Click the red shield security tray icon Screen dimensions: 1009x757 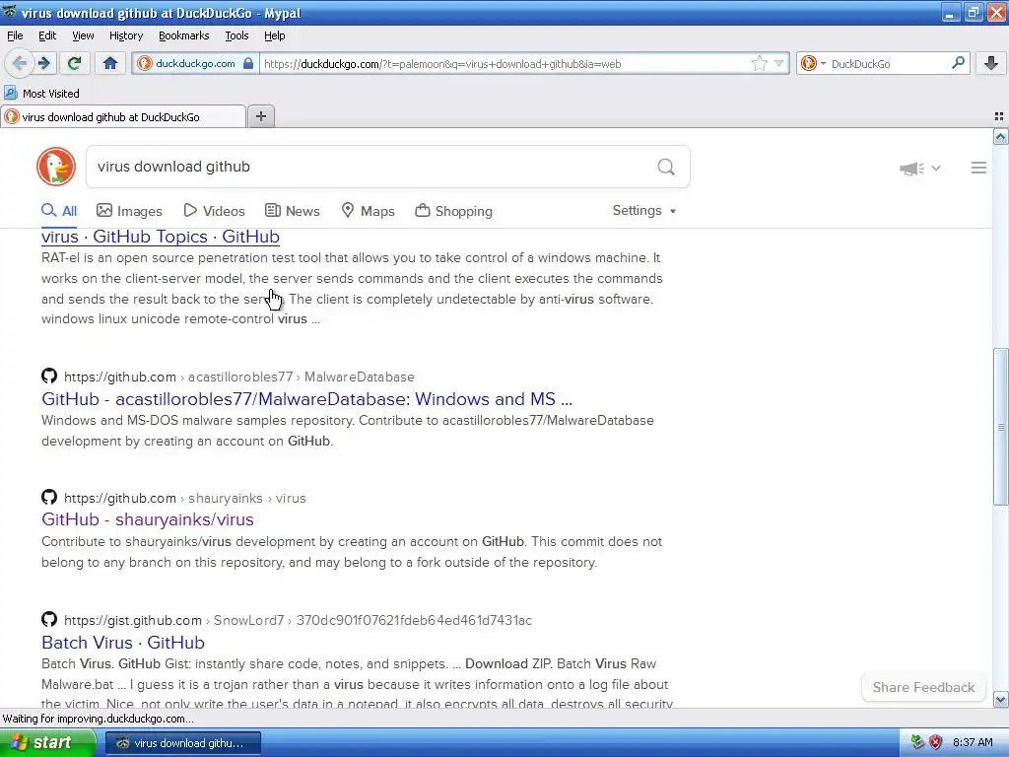coord(936,742)
